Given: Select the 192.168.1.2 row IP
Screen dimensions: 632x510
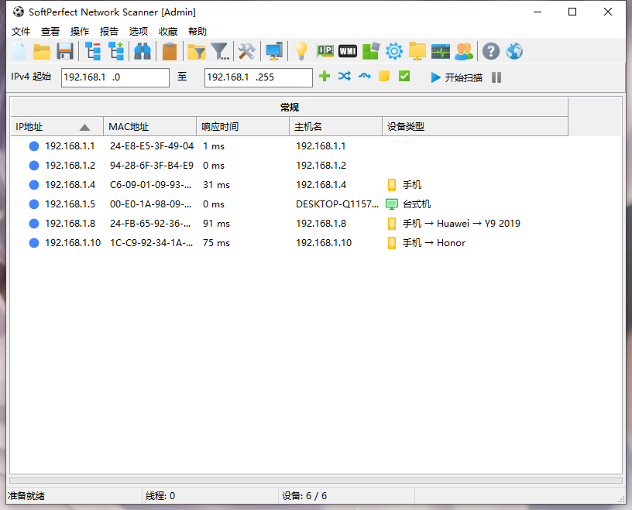Looking at the screenshot, I should [x=70, y=165].
